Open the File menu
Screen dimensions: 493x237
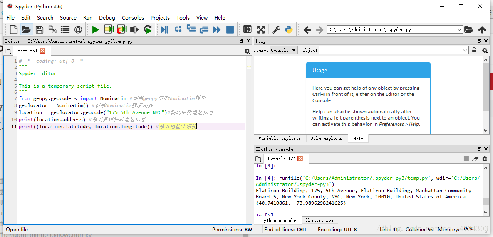click(x=10, y=18)
